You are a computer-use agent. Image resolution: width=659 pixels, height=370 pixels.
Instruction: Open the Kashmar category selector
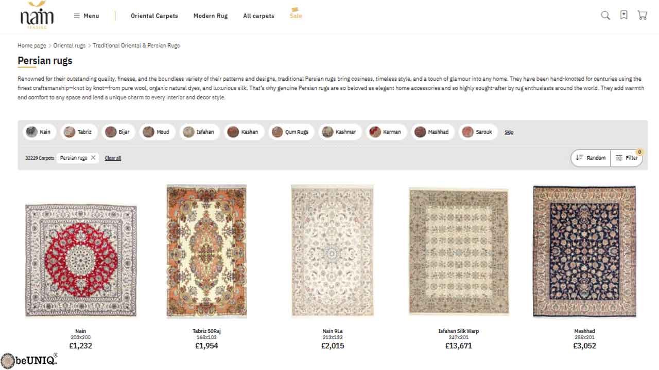[340, 132]
